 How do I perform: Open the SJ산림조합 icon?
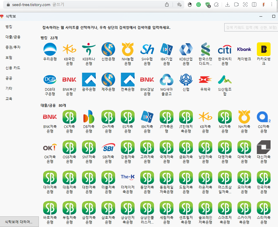click(x=225, y=80)
